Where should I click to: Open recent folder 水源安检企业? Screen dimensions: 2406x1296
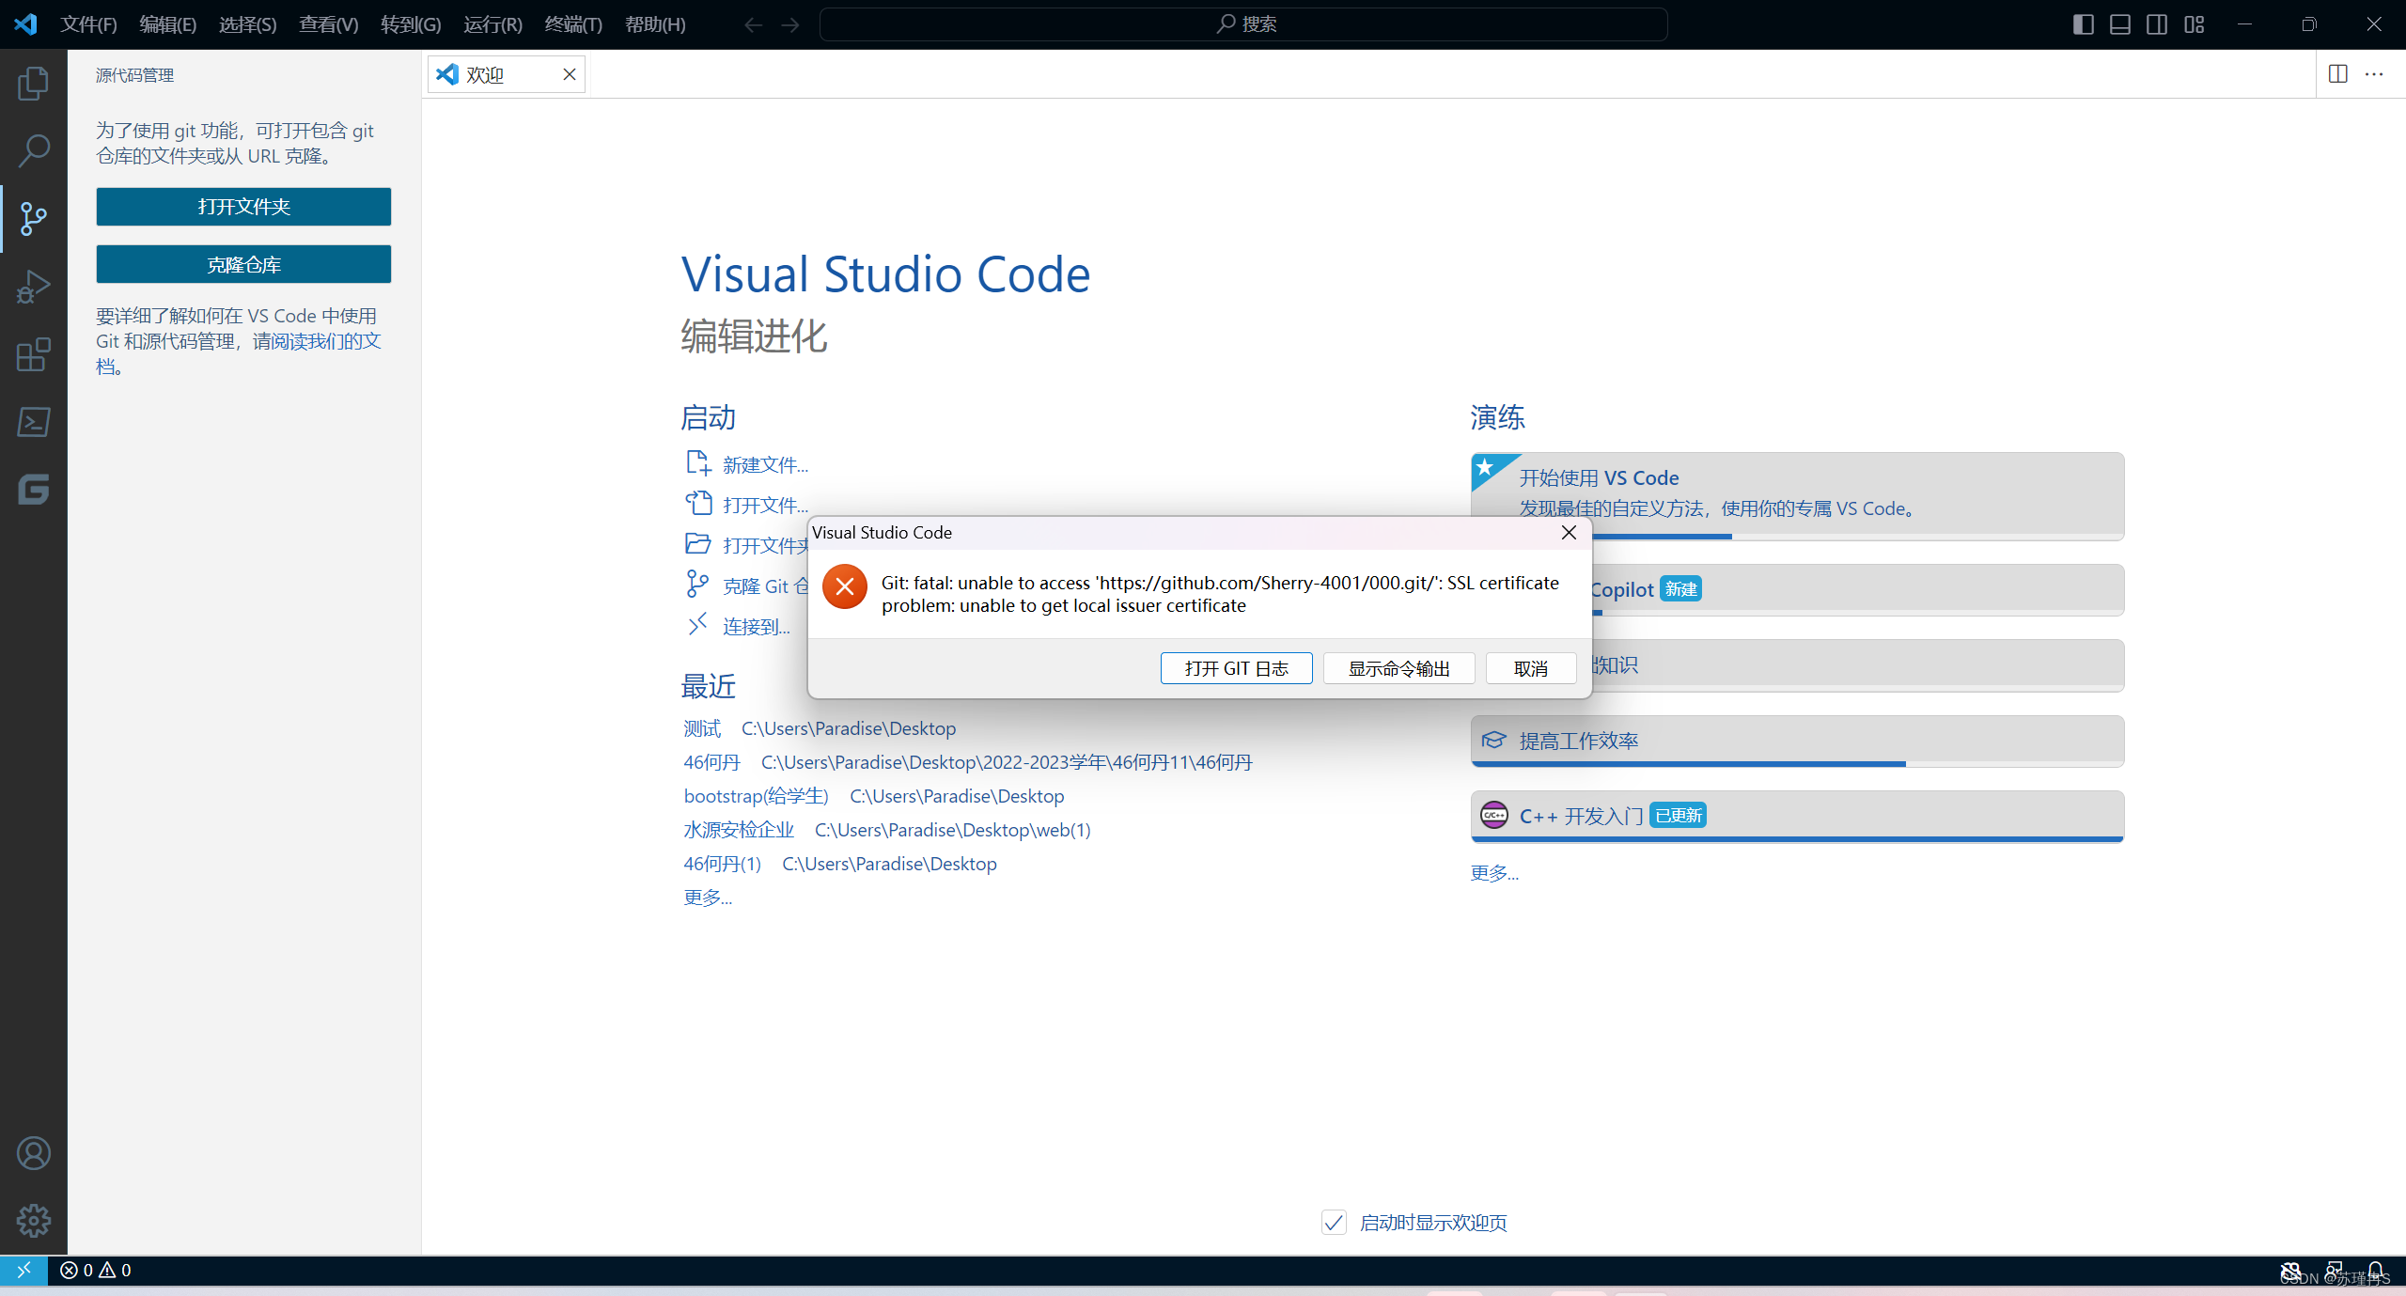(x=739, y=830)
